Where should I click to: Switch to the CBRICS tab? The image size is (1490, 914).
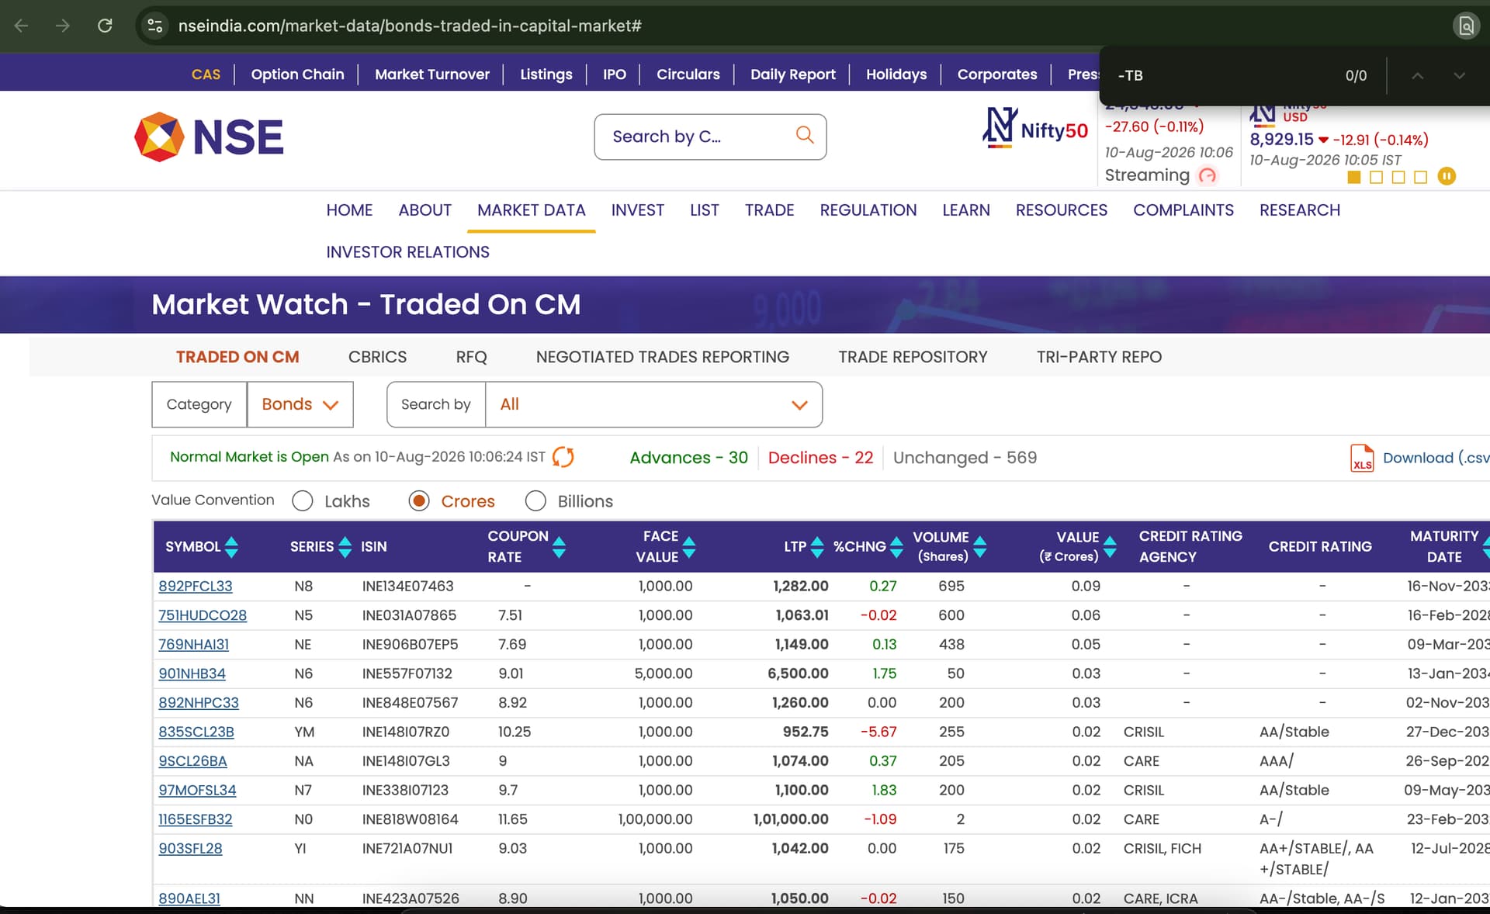pos(377,357)
